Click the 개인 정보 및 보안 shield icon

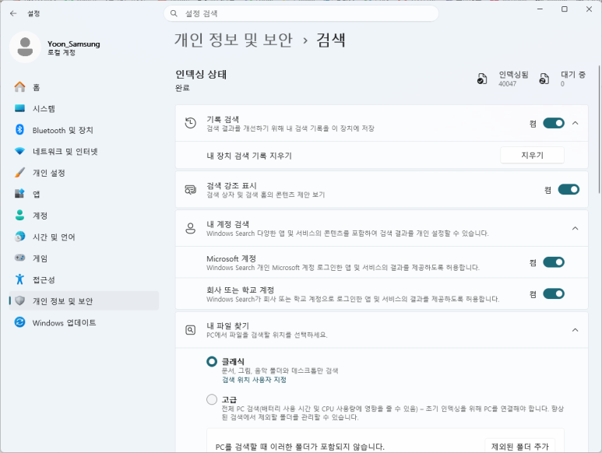click(x=20, y=300)
